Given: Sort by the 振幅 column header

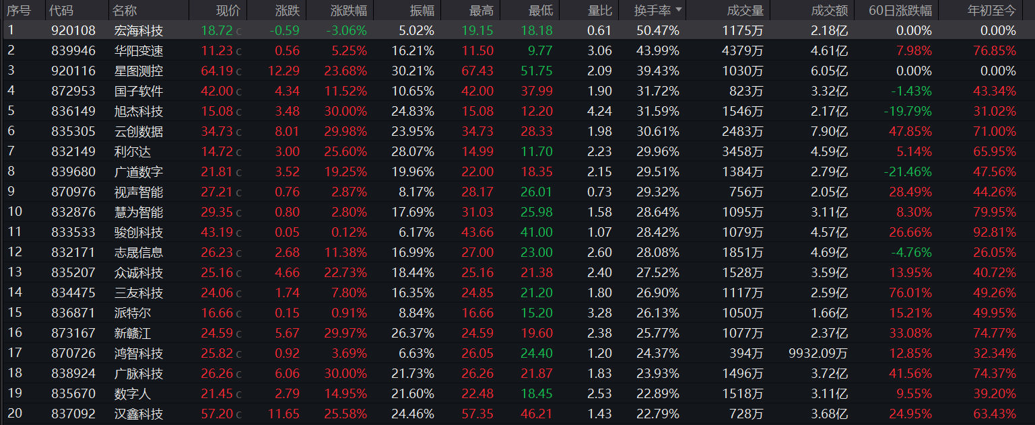Looking at the screenshot, I should coord(422,10).
